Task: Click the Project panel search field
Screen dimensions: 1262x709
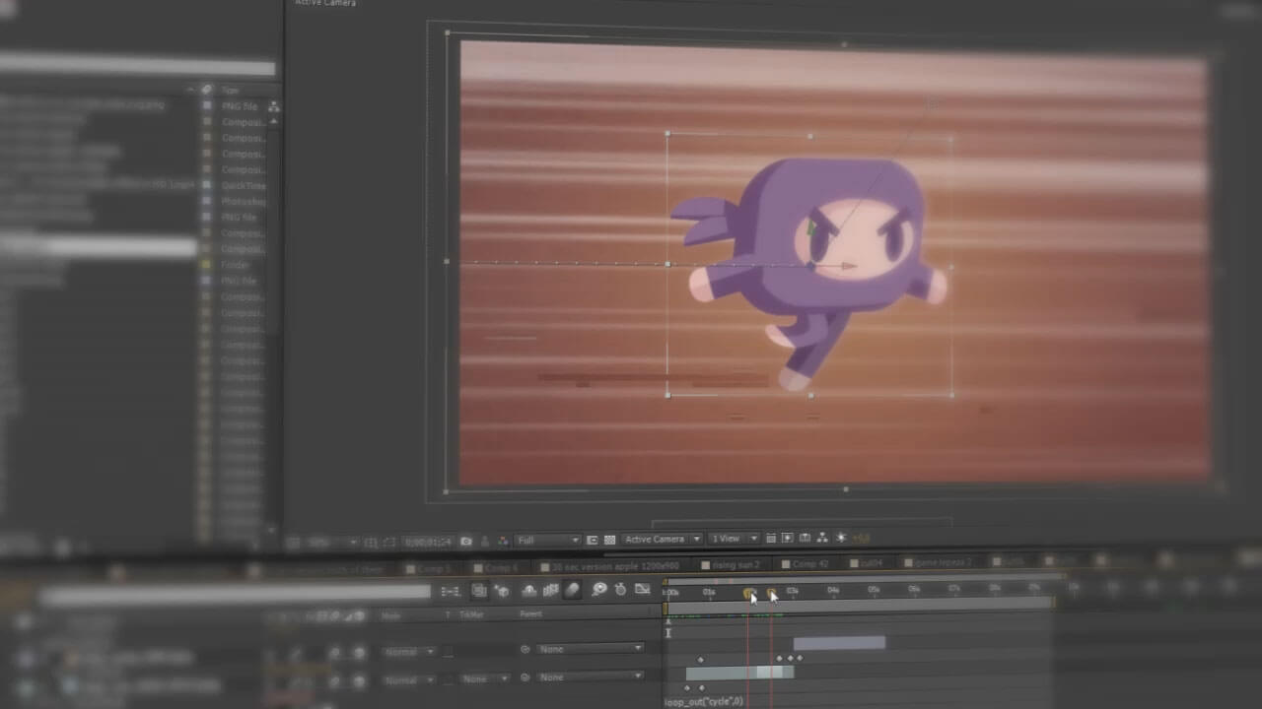Action: click(x=136, y=68)
